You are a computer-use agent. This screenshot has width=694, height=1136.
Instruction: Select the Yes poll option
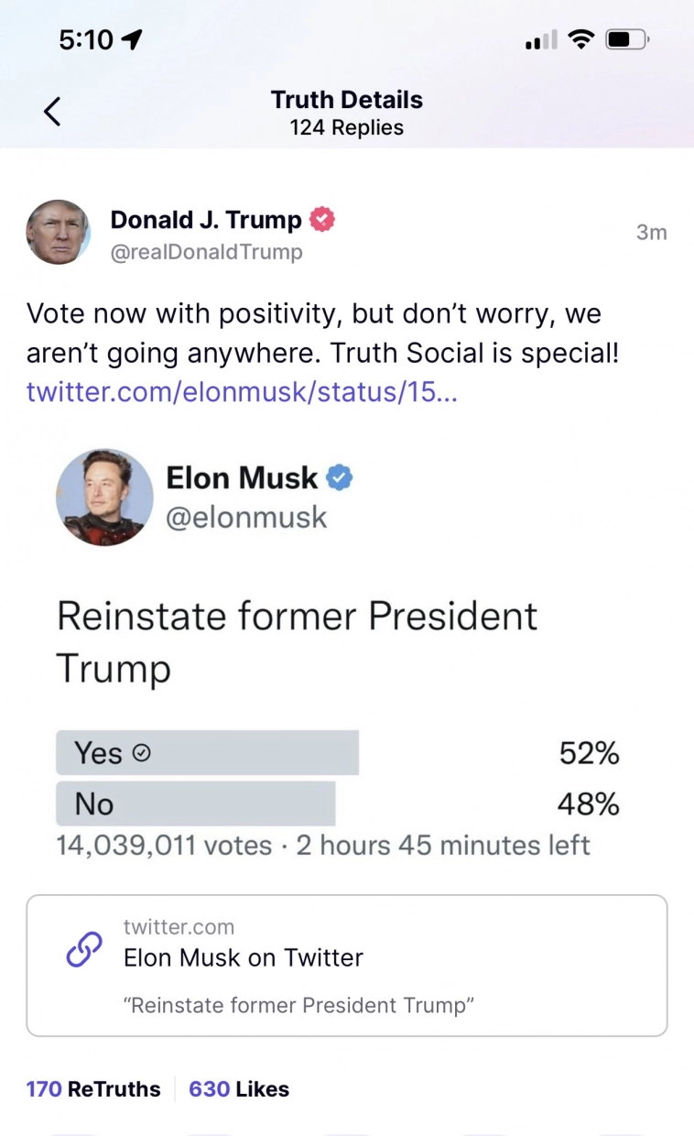[x=207, y=753]
